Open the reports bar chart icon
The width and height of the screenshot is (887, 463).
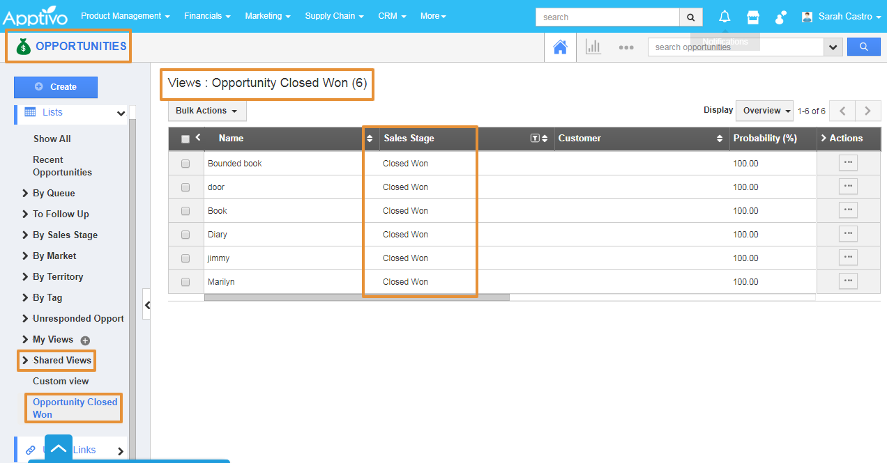[593, 47]
